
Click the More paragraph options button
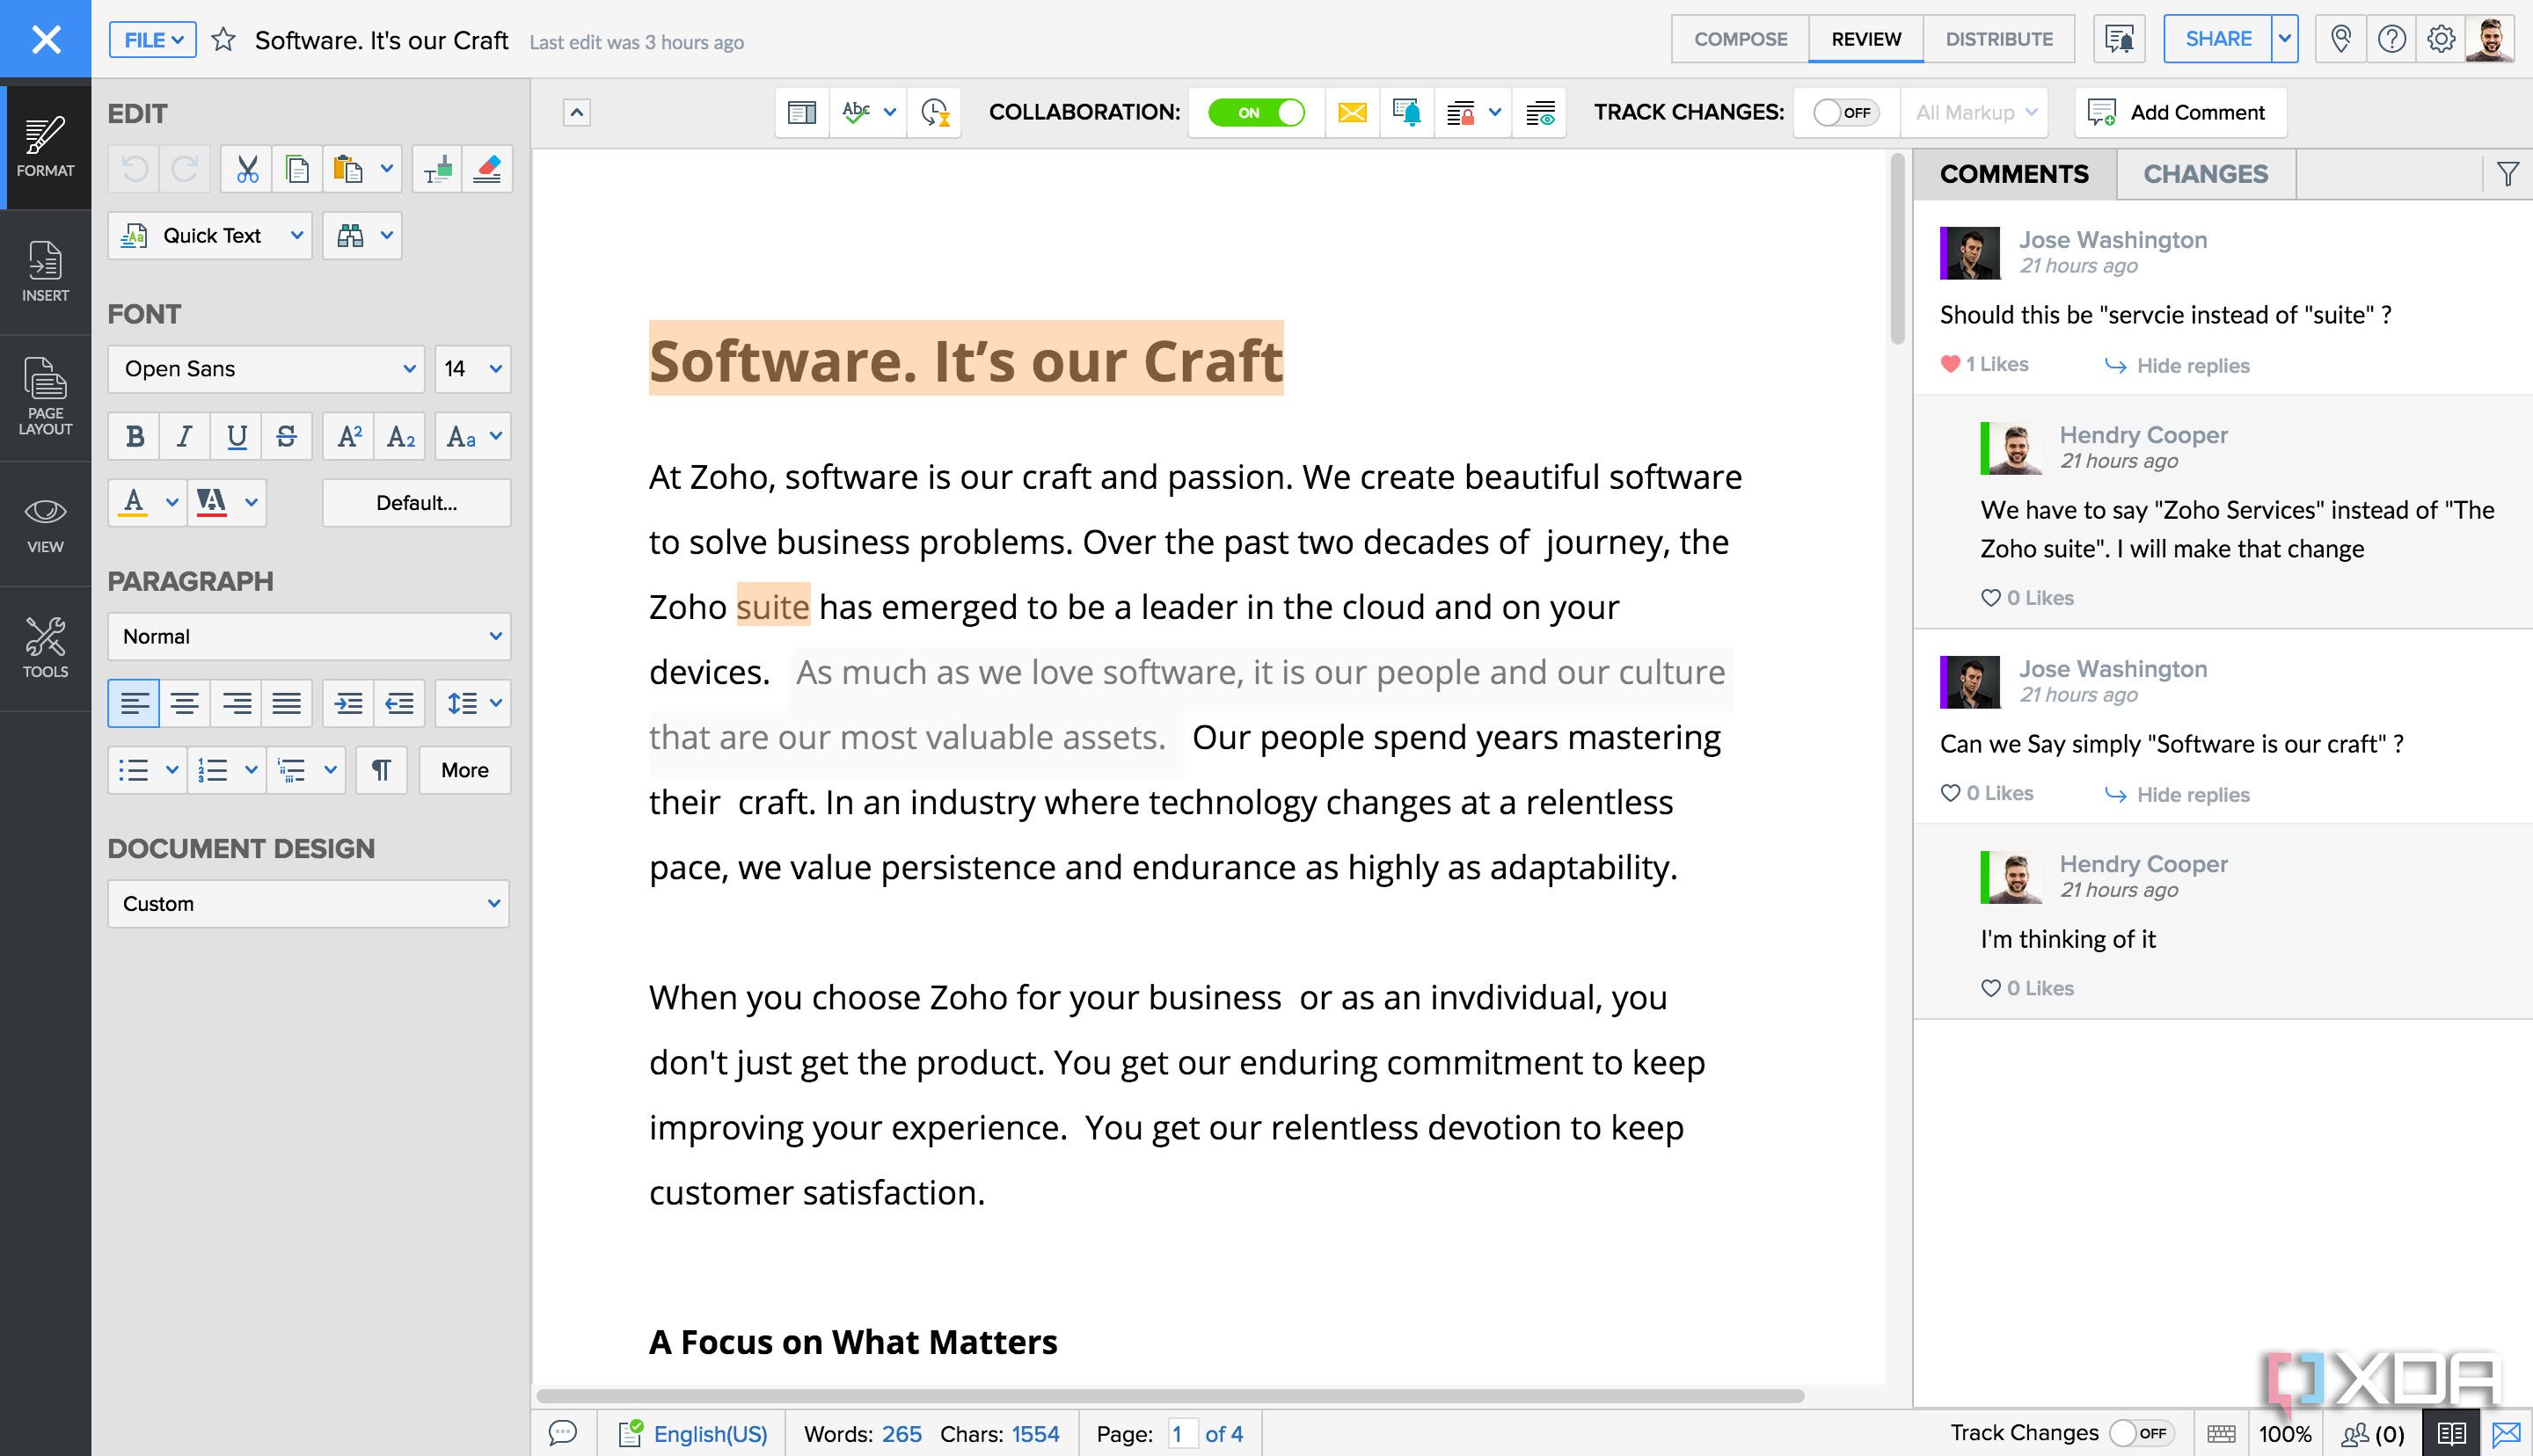(465, 770)
